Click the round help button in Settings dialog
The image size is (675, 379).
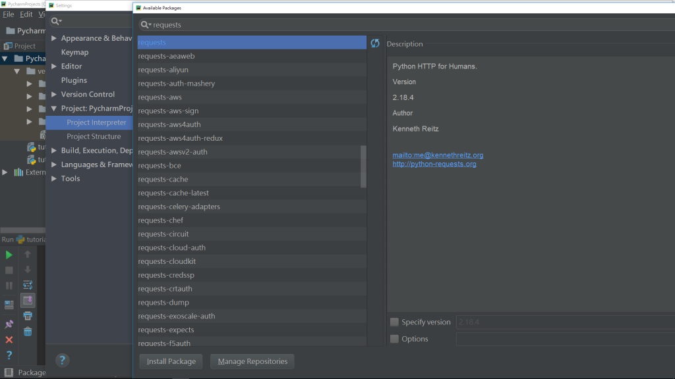click(62, 360)
